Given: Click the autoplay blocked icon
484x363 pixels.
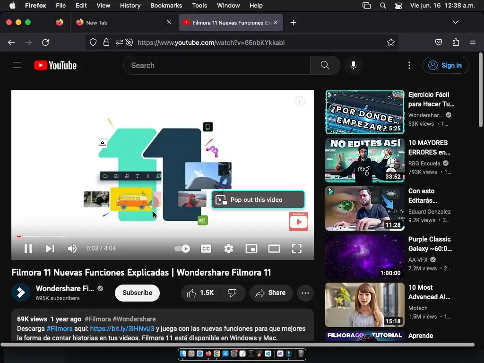Looking at the screenshot, I should pos(130,42).
